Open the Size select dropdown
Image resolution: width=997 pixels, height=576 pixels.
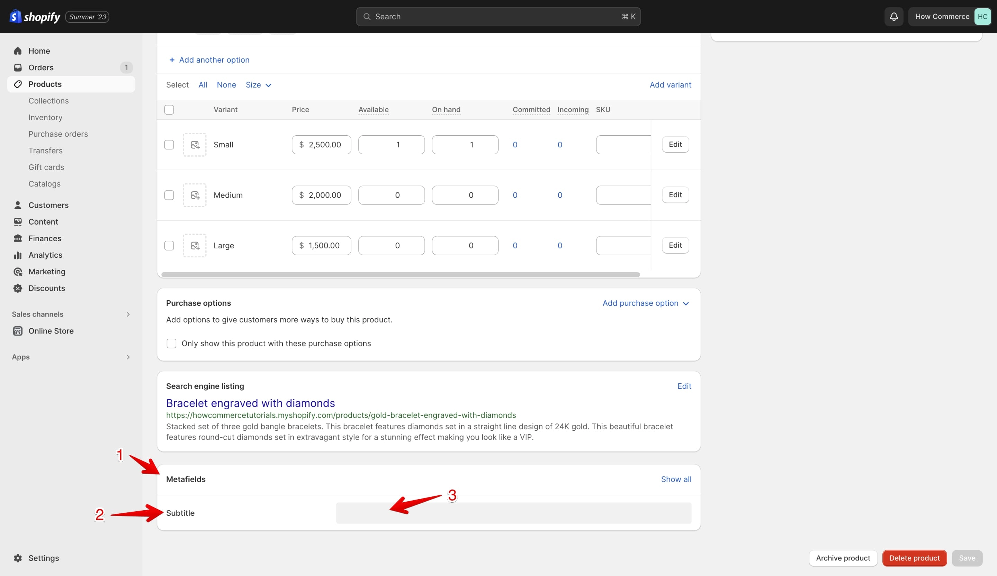tap(258, 85)
